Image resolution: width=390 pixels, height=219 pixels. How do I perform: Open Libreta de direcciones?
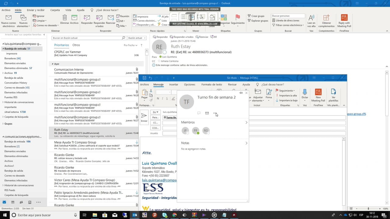click(285, 21)
